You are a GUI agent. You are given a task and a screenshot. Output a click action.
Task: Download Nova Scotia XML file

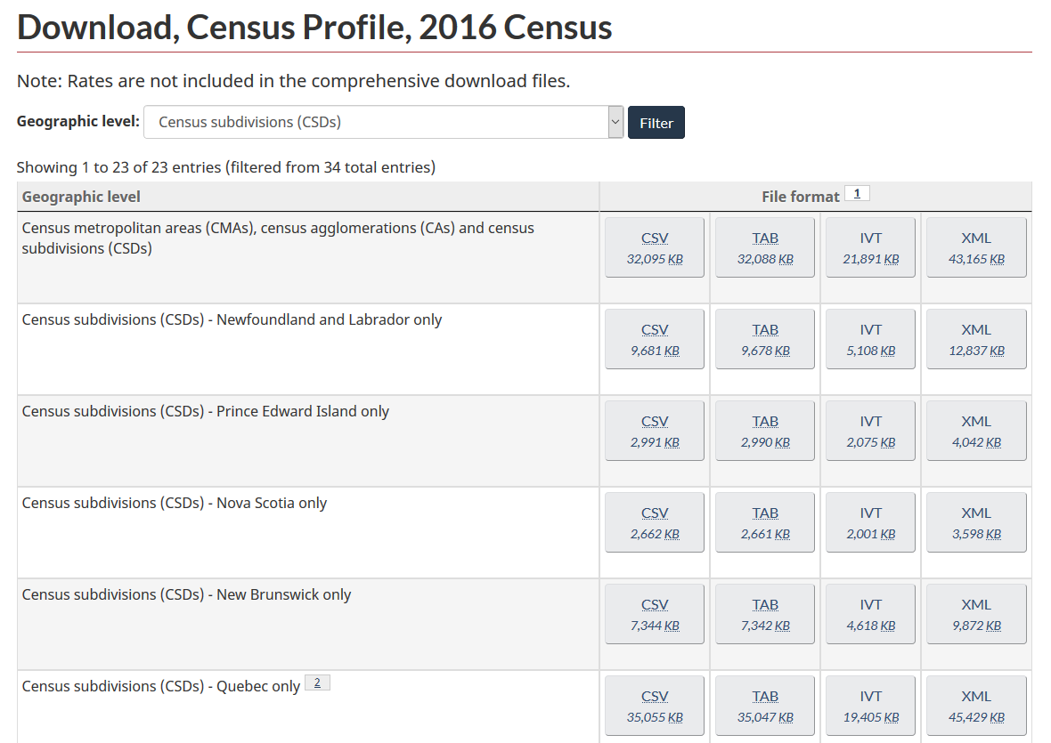coord(976,522)
